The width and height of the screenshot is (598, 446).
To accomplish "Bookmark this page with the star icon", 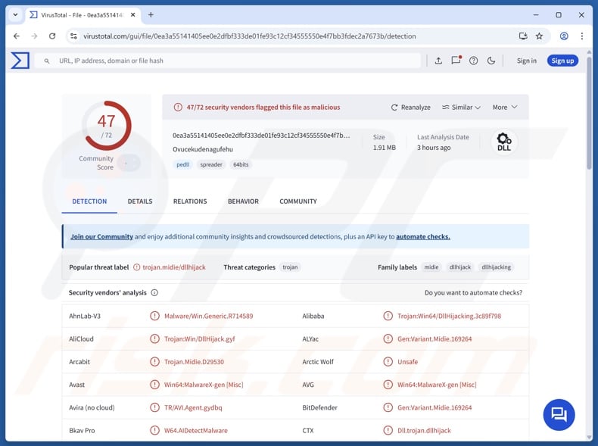I will 540,36.
